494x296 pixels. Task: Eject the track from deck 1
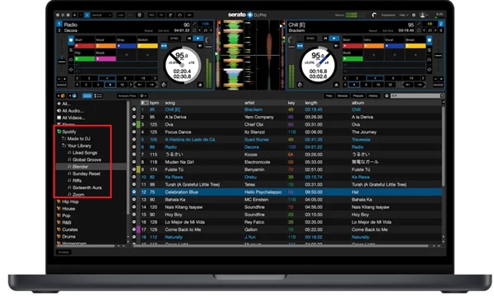tap(200, 85)
